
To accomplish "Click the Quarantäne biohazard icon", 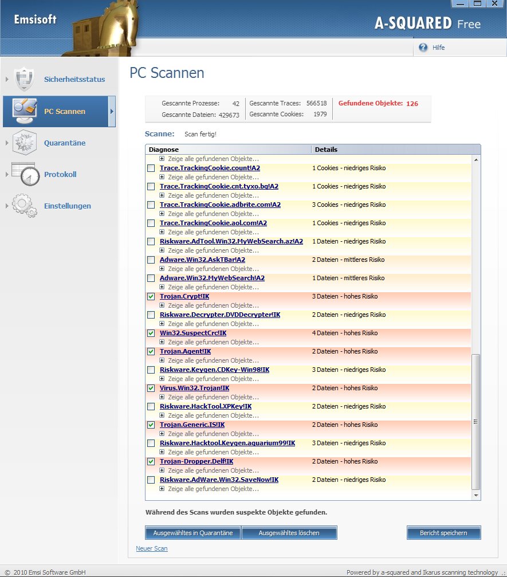I will (25, 143).
